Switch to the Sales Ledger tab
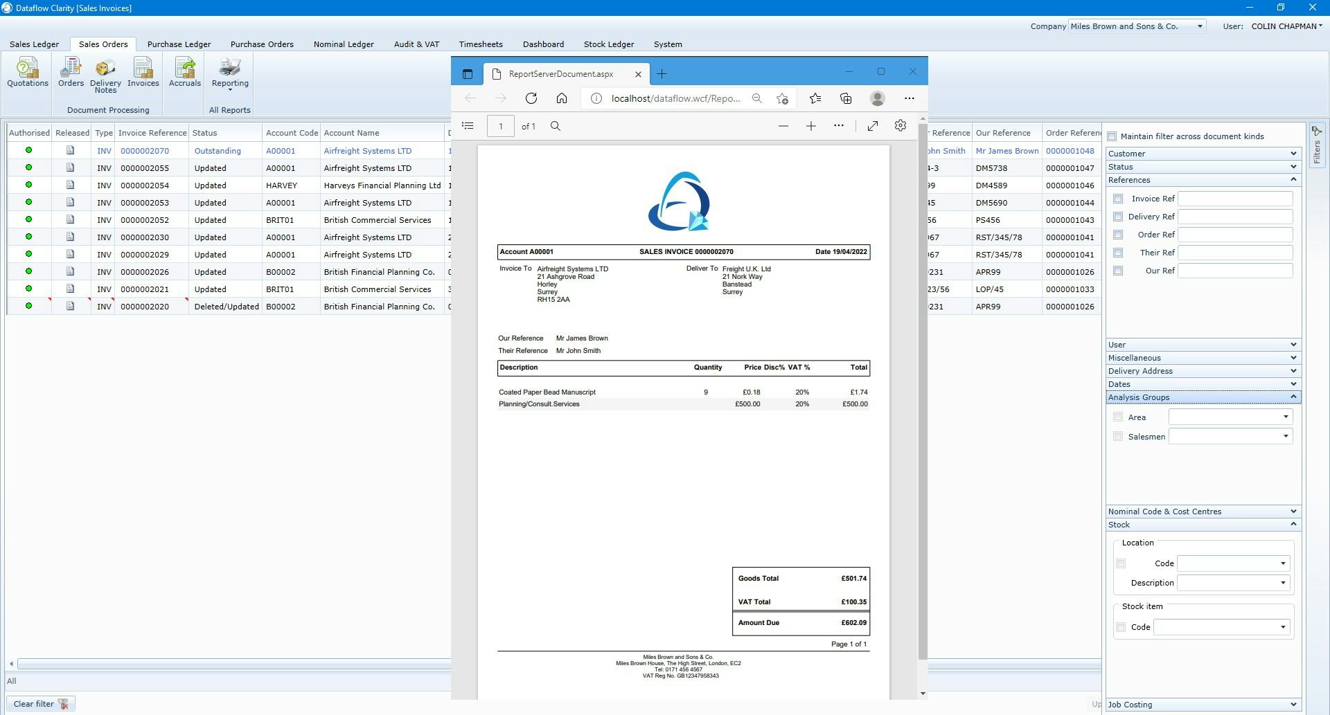1330x715 pixels. [x=34, y=44]
